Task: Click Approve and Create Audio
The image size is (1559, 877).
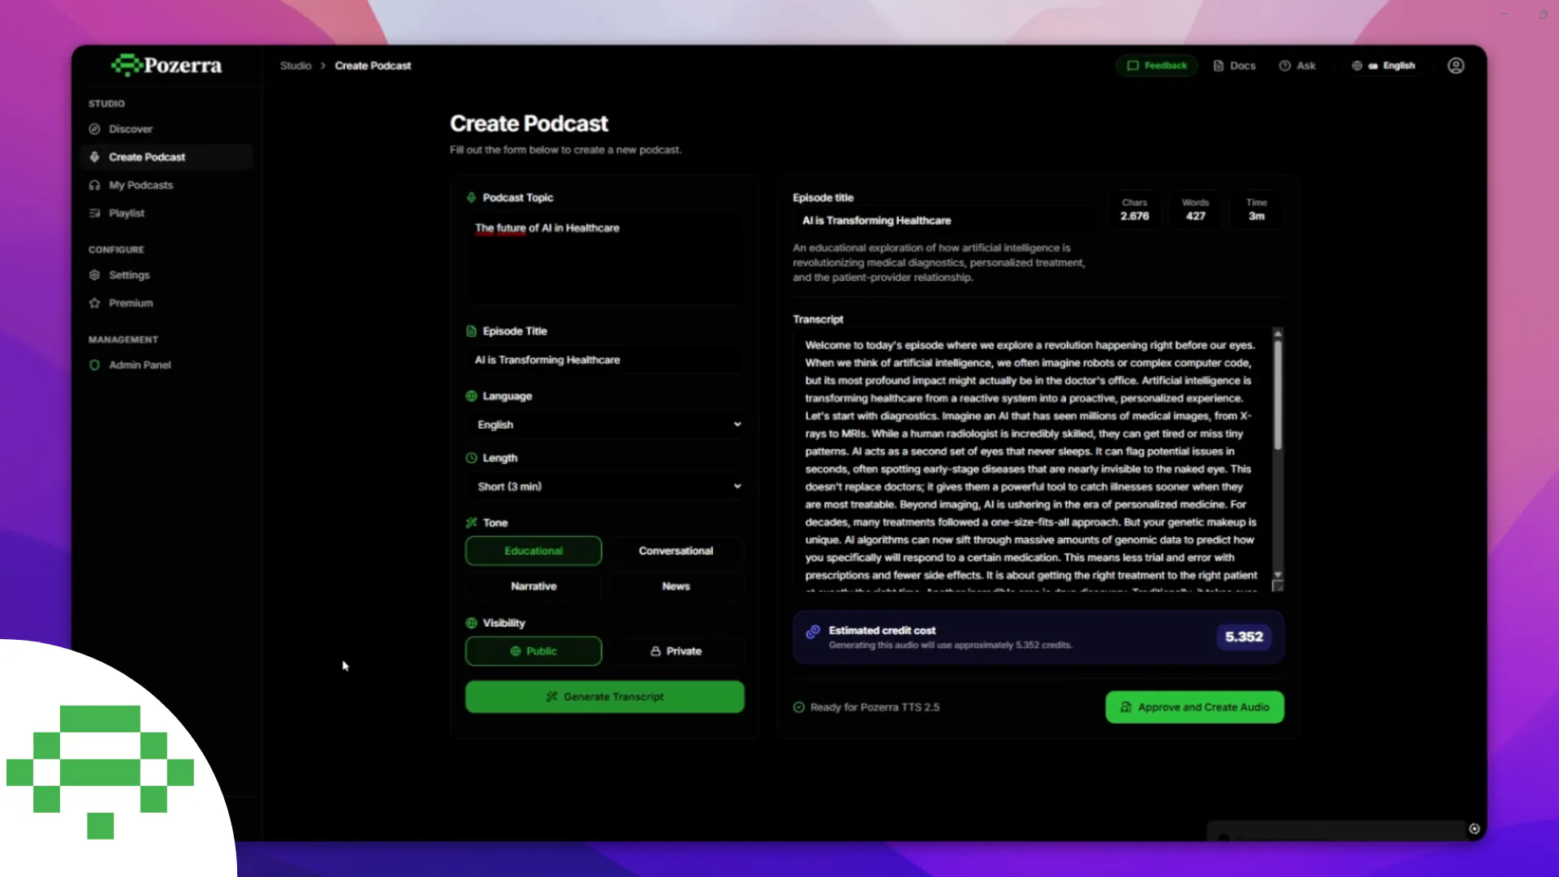Action: (1194, 707)
